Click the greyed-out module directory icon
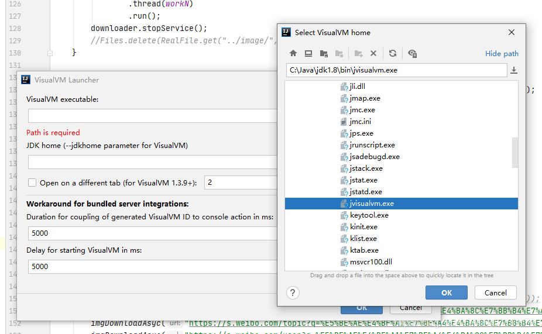The width and height of the screenshot is (542, 334). click(339, 53)
